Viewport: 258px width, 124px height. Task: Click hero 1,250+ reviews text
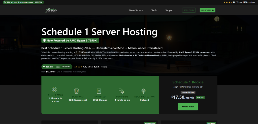click(100, 67)
